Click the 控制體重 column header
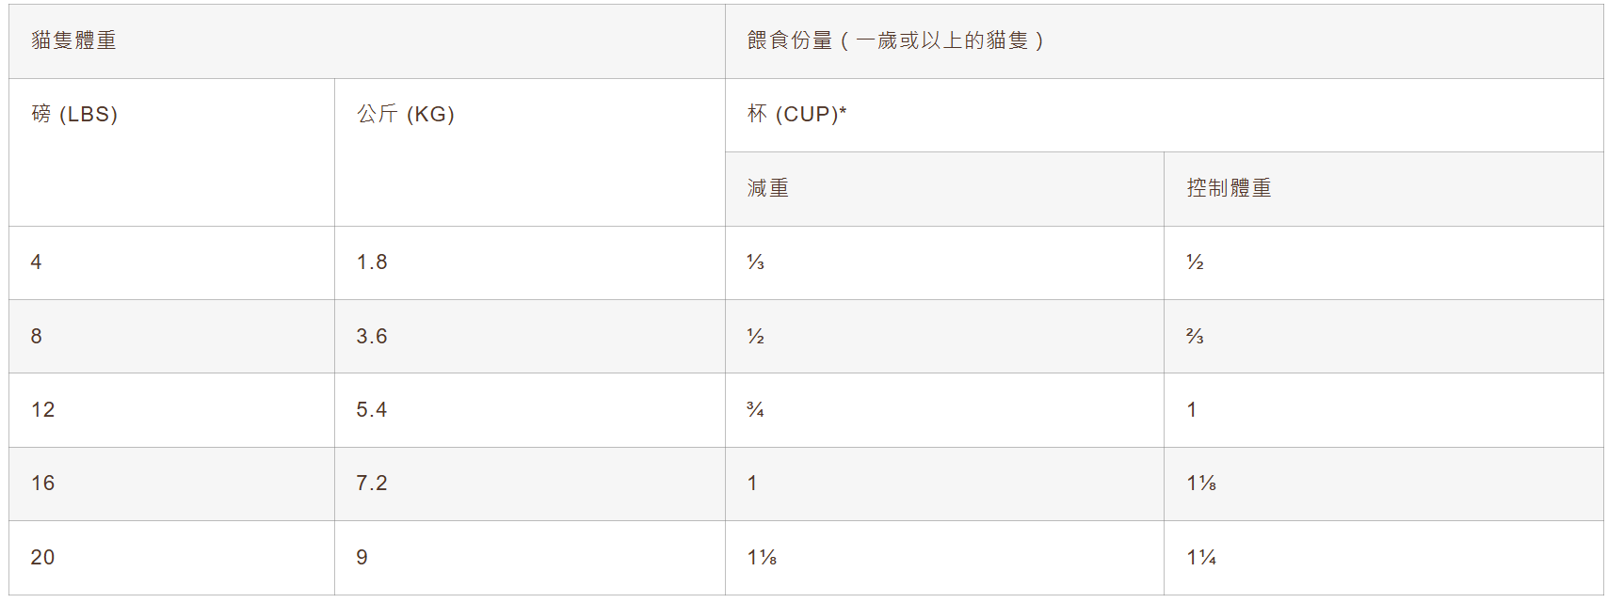This screenshot has width=1608, height=603. click(1229, 188)
